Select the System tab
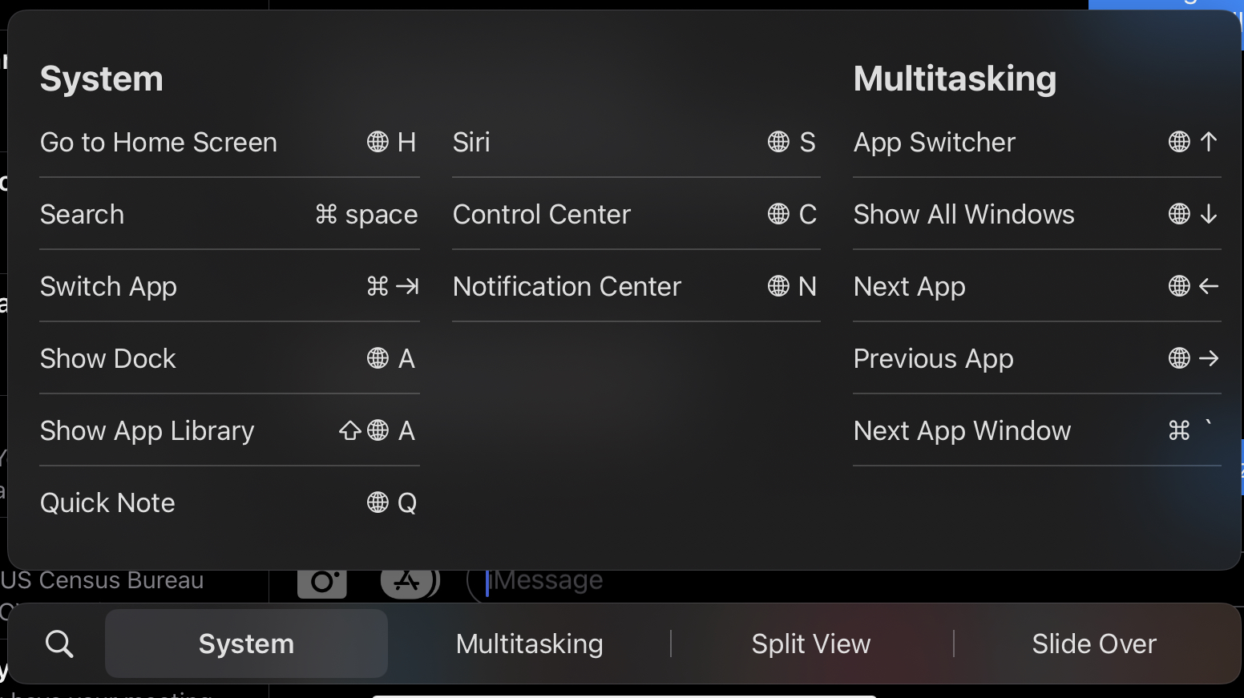The width and height of the screenshot is (1244, 698). click(x=246, y=644)
